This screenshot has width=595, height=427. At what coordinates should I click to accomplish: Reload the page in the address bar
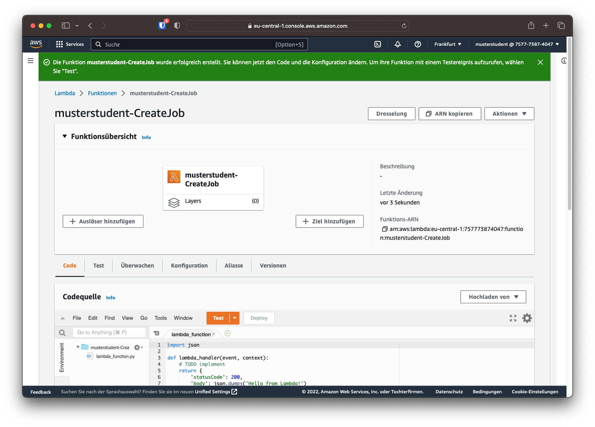404,26
